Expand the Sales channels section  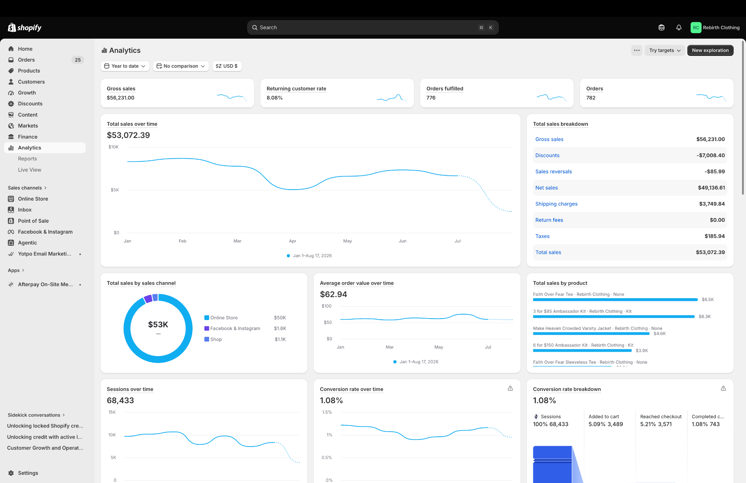tap(27, 188)
